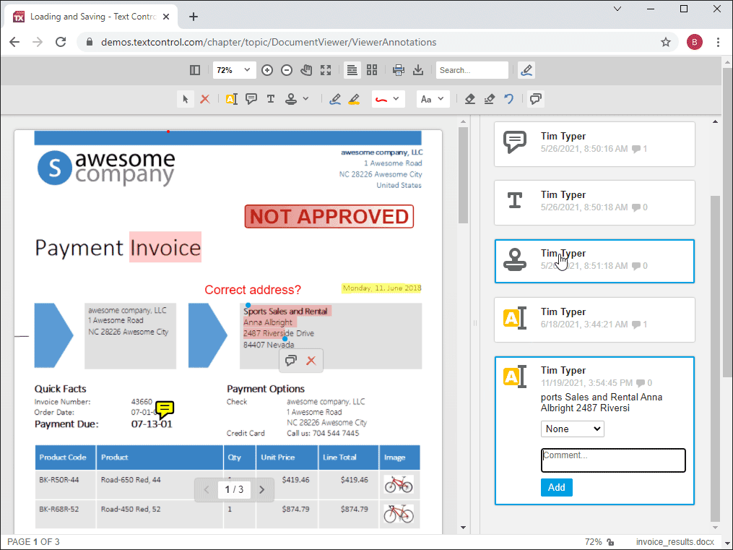Open the stamp type dropdown arrow
The width and height of the screenshot is (733, 550).
(305, 99)
